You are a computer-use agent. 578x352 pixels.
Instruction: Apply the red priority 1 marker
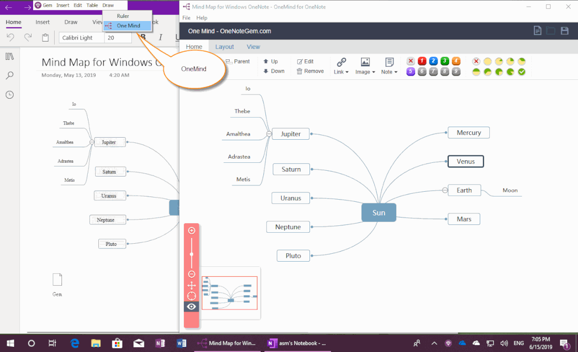[x=422, y=61]
